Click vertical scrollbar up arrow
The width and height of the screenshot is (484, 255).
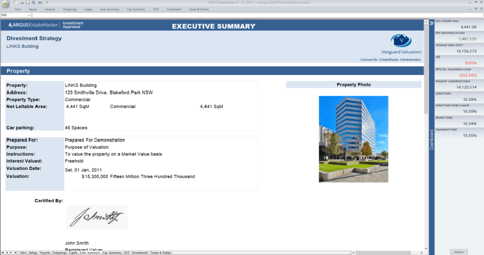pos(426,22)
